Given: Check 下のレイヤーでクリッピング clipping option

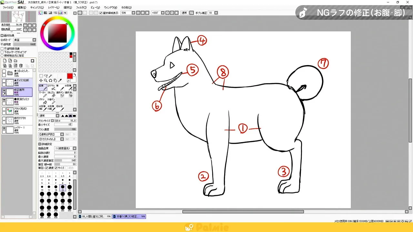Looking at the screenshot, I should coord(2,52).
